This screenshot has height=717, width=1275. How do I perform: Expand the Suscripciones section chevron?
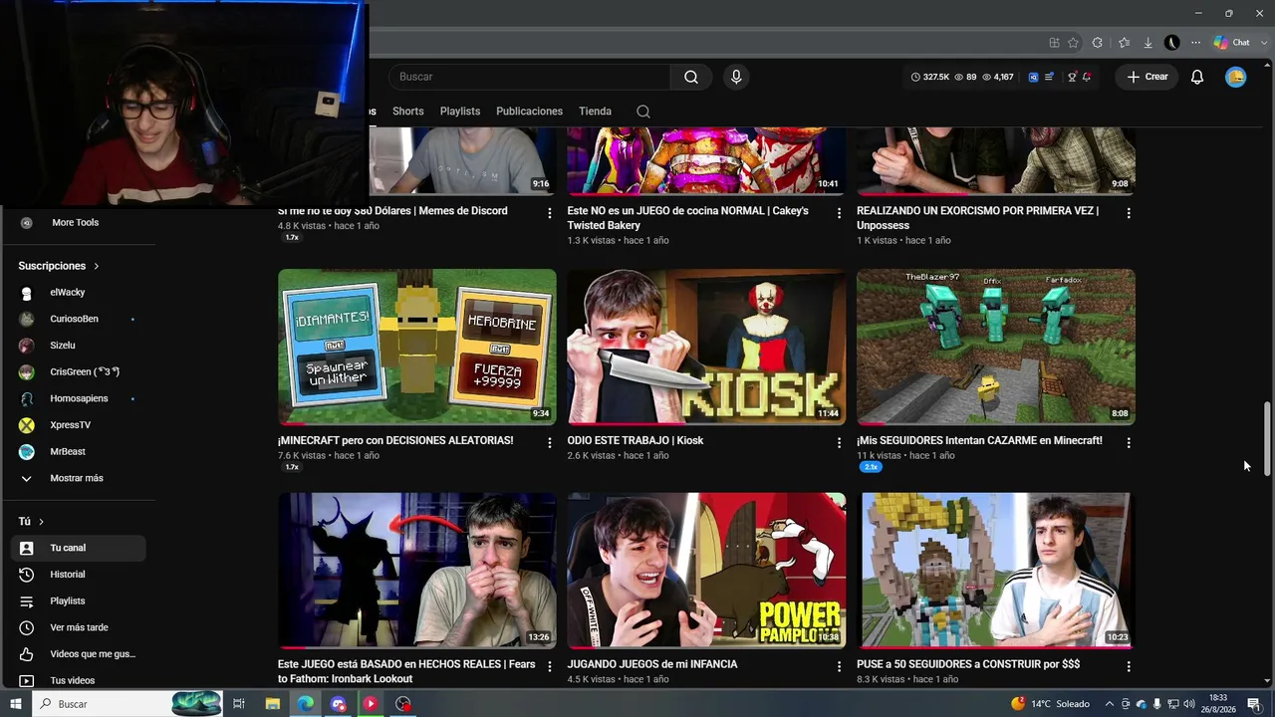97,267
